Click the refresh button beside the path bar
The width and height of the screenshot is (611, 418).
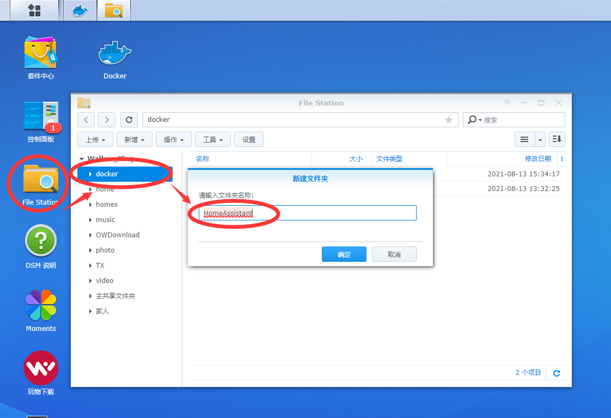(x=129, y=120)
